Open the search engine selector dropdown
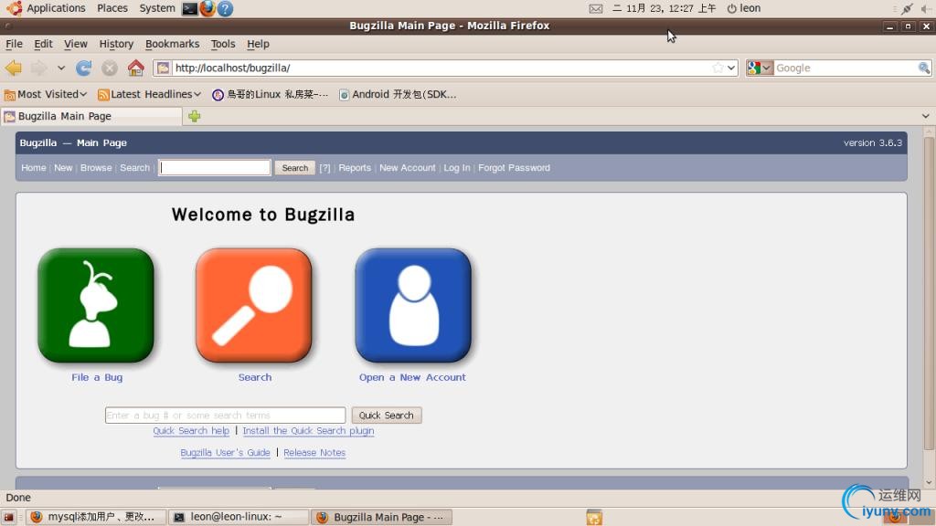The height and width of the screenshot is (526, 936). (x=760, y=68)
